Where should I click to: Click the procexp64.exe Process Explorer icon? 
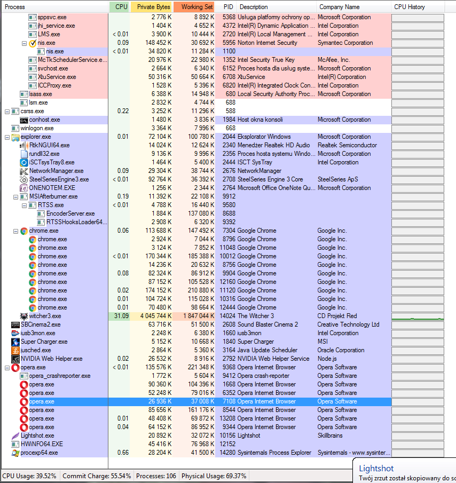click(15, 453)
